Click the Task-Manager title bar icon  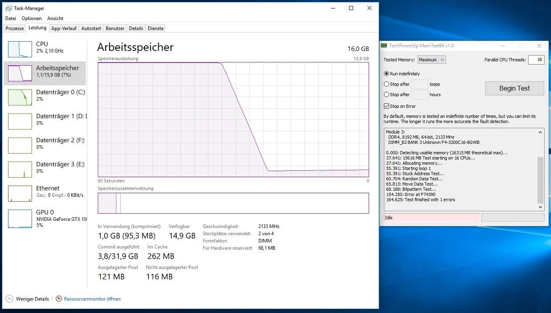pyautogui.click(x=8, y=8)
